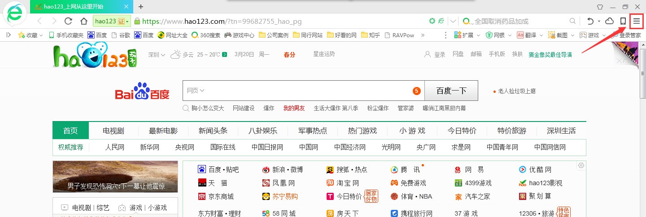Toggle the sidebar expand icon on bookmarks bar
This screenshot has width=646, height=217.
(9, 35)
